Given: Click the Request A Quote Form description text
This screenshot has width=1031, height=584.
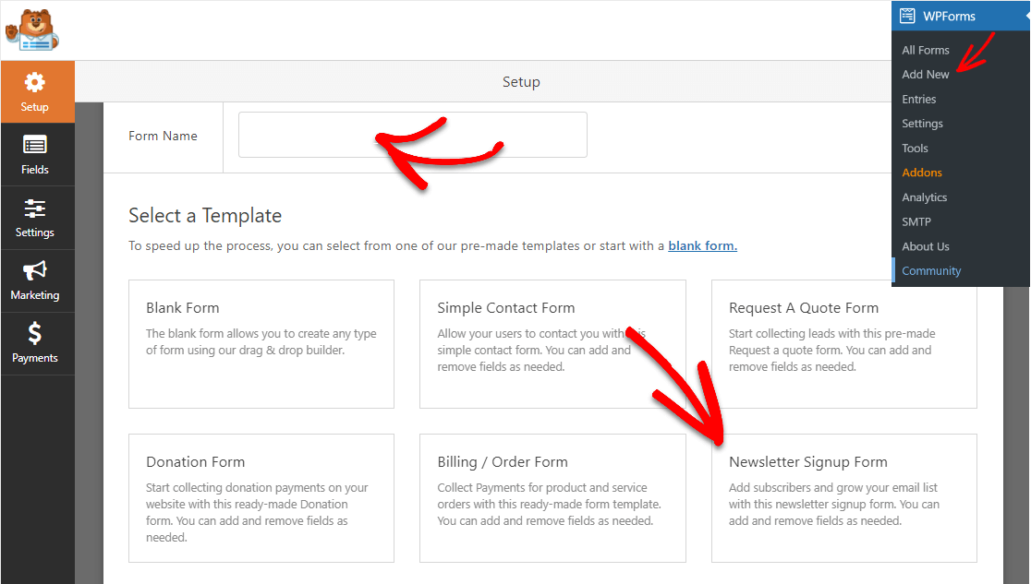Looking at the screenshot, I should (831, 351).
